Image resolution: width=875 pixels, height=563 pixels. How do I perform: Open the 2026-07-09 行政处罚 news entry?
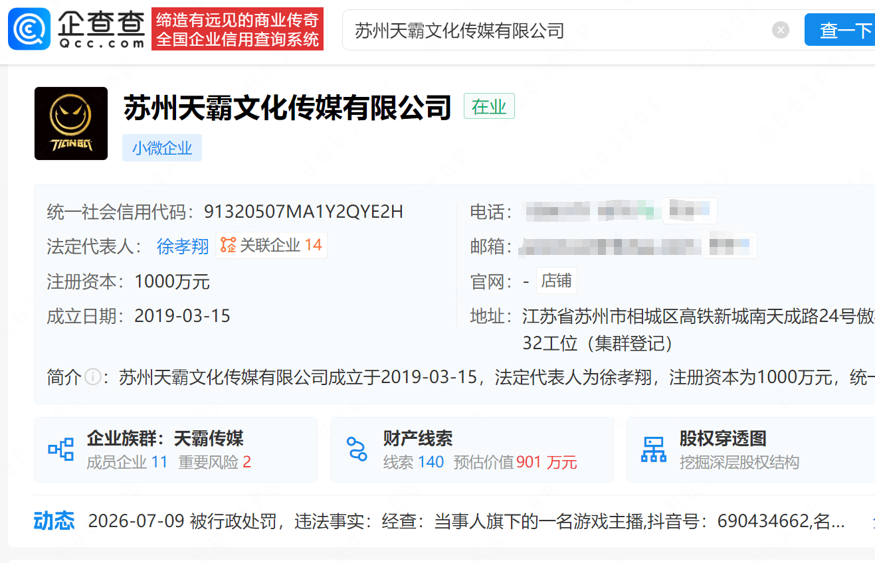tap(466, 521)
